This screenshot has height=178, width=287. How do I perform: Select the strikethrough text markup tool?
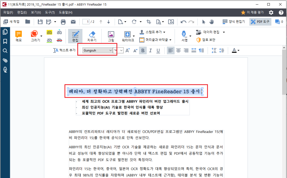[59, 40]
